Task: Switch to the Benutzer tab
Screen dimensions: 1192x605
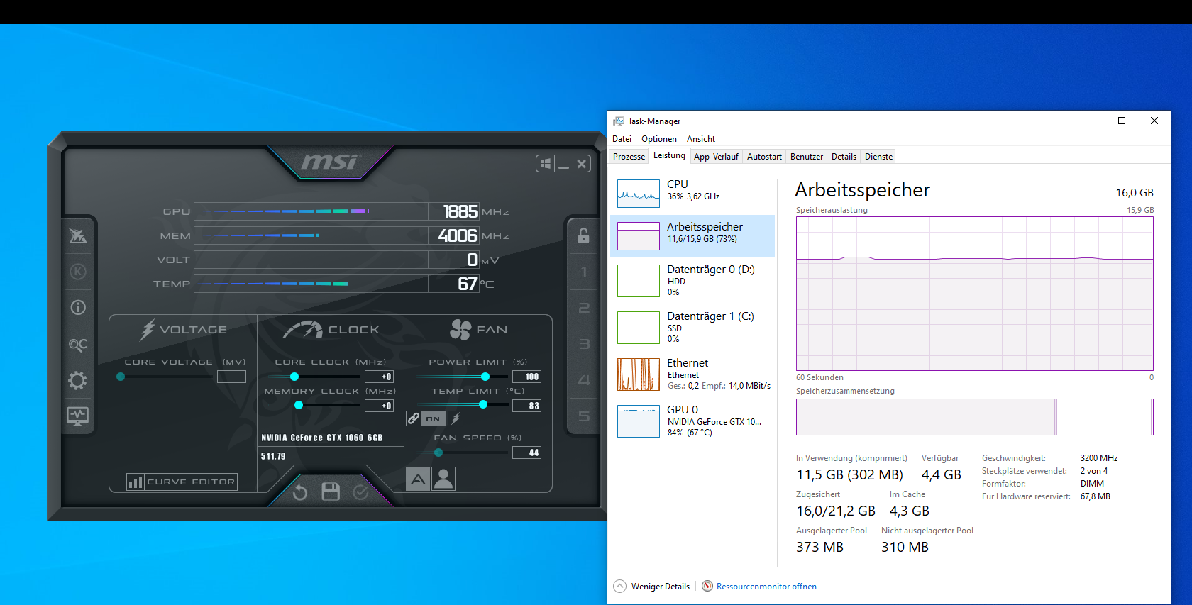Action: coord(807,157)
